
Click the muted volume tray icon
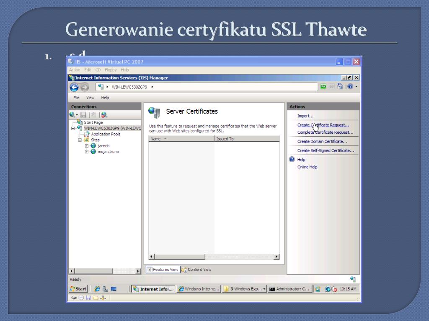coord(334,289)
